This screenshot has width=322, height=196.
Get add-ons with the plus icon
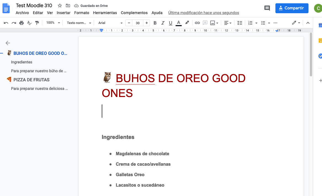320,80
